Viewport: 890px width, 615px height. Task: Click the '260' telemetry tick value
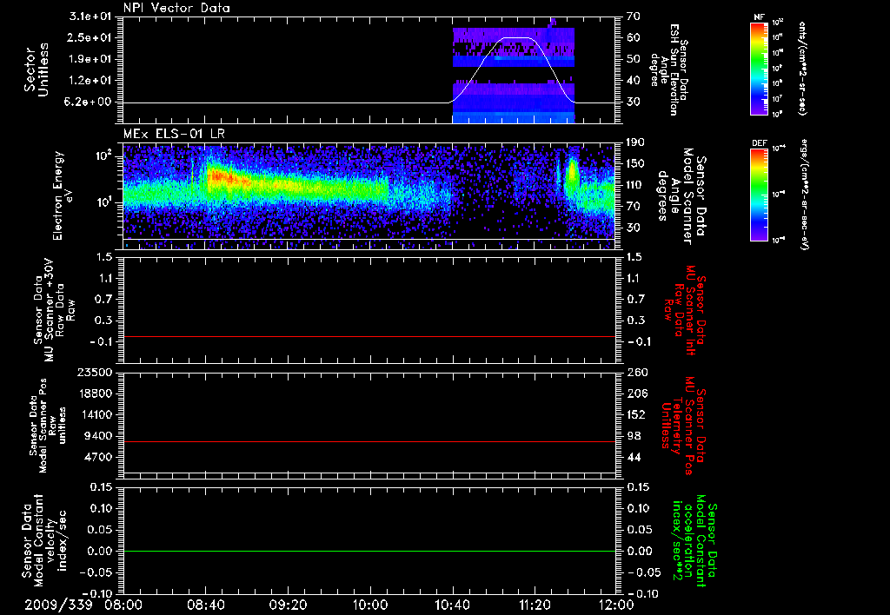[637, 373]
